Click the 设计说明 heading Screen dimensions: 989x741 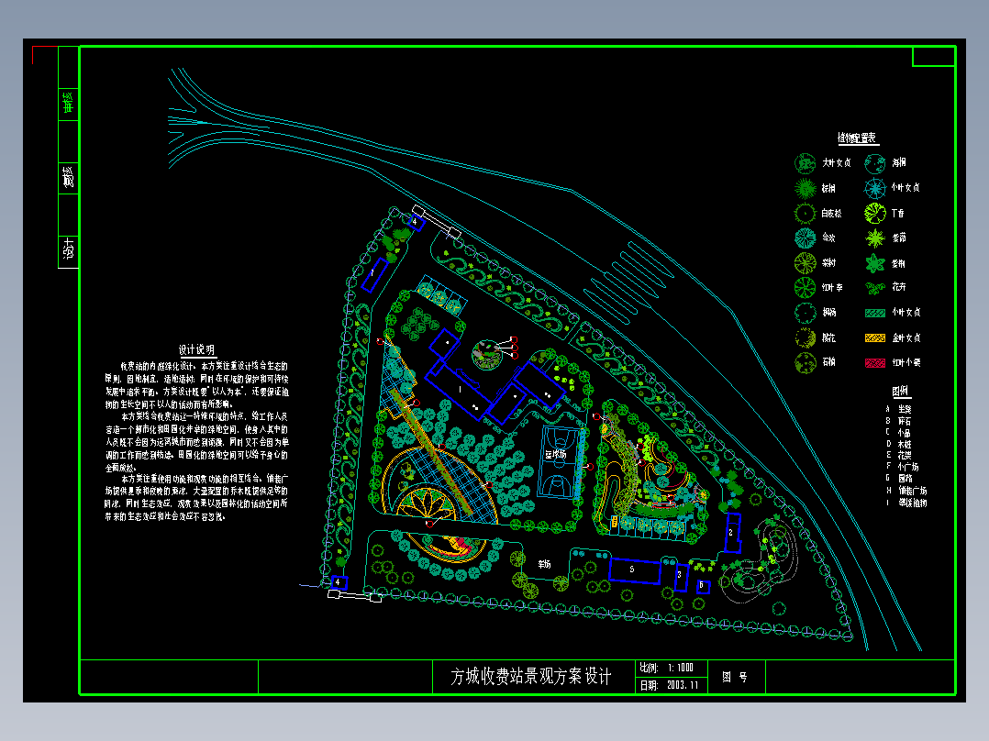(196, 349)
